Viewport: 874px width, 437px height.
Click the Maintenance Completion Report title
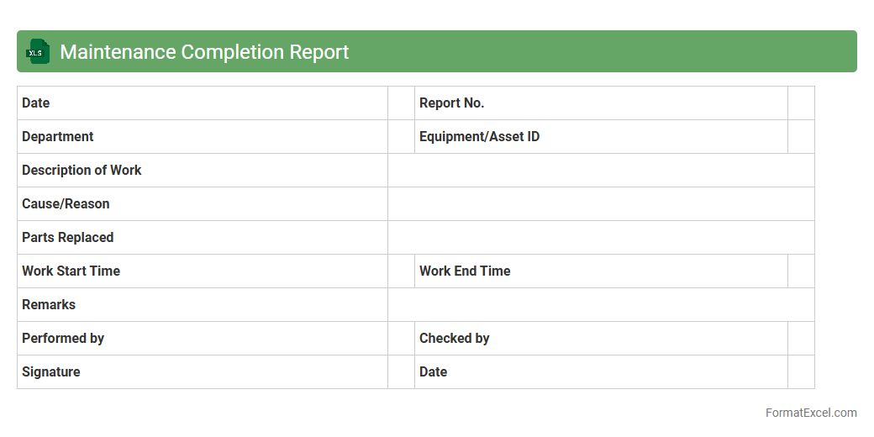[204, 52]
